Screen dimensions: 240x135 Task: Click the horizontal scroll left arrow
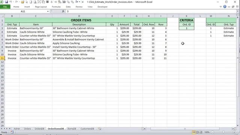click(145, 129)
